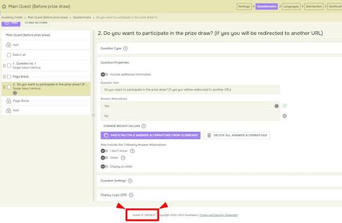Click the home icon beside Main Quest title
This screenshot has height=223, width=342.
click(x=4, y=6)
